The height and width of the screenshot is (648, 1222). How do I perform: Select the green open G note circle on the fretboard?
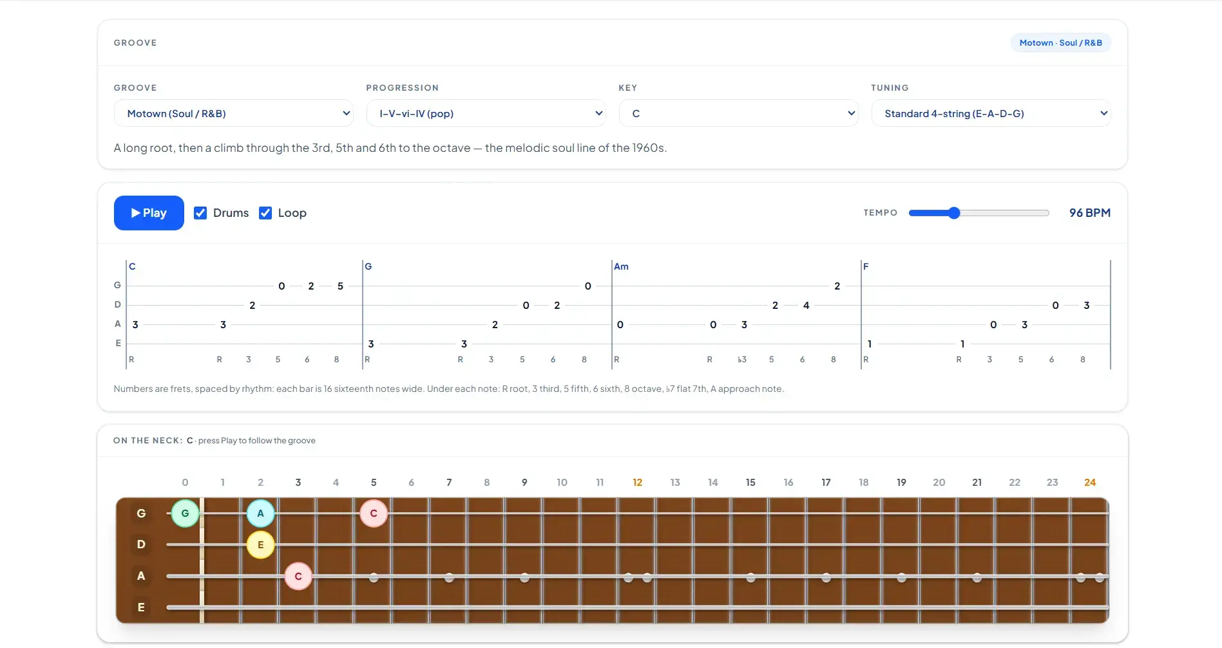[185, 514]
